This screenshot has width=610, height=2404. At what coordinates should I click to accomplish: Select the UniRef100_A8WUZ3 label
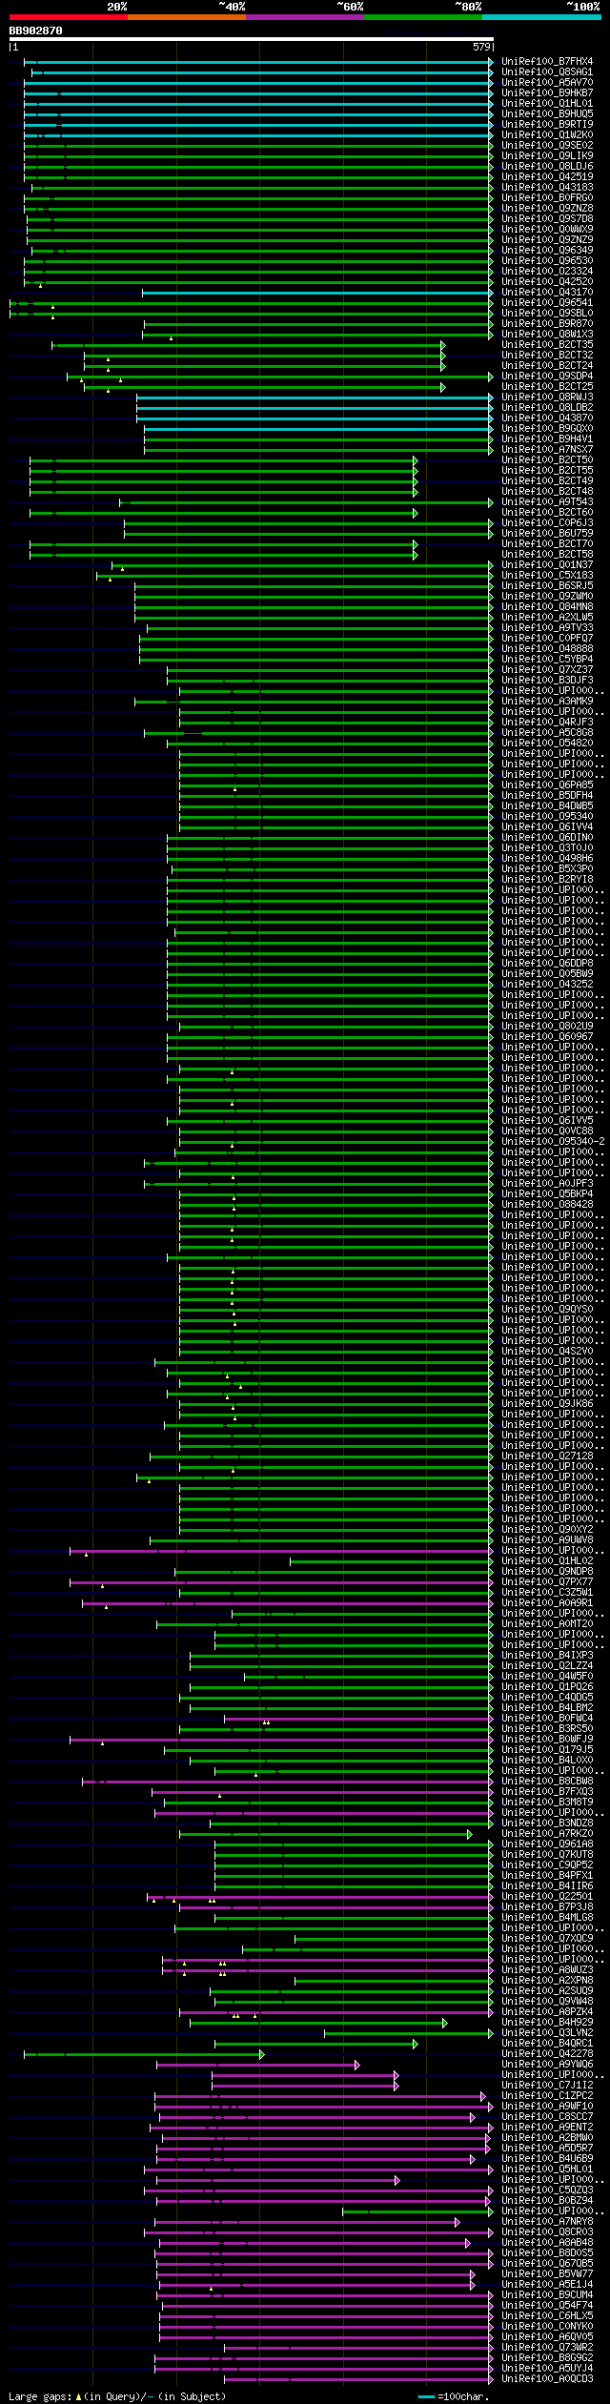tap(547, 1970)
